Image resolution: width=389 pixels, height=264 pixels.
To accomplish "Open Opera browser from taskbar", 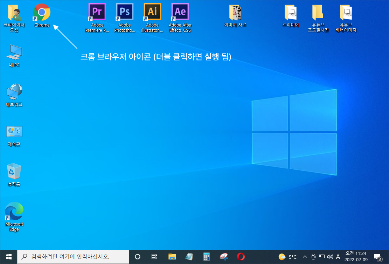I will click(x=241, y=257).
